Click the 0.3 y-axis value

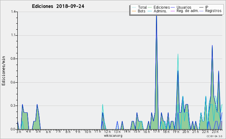coord(13,106)
